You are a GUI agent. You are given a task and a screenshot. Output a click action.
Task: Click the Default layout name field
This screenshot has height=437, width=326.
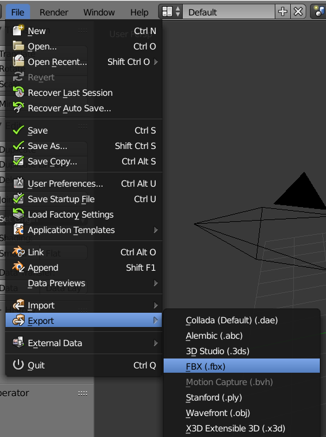(229, 12)
